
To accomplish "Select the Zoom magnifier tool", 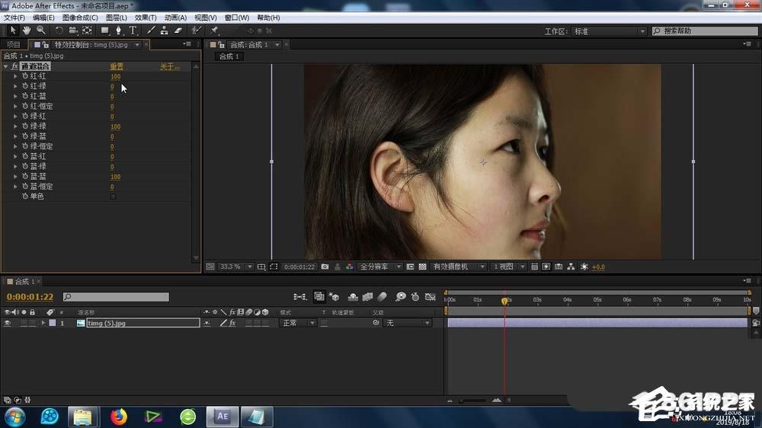I will click(x=41, y=30).
